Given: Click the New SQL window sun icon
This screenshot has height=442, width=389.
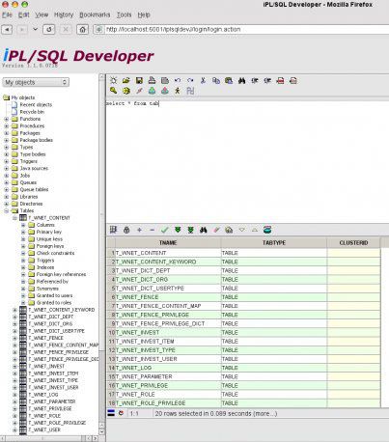Looking at the screenshot, I should pyautogui.click(x=113, y=80).
